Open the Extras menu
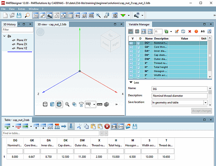 (22, 9)
